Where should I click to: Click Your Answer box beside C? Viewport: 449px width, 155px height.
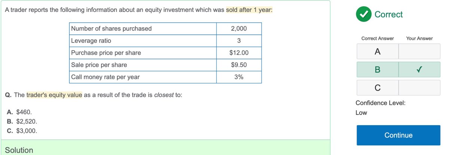(419, 88)
